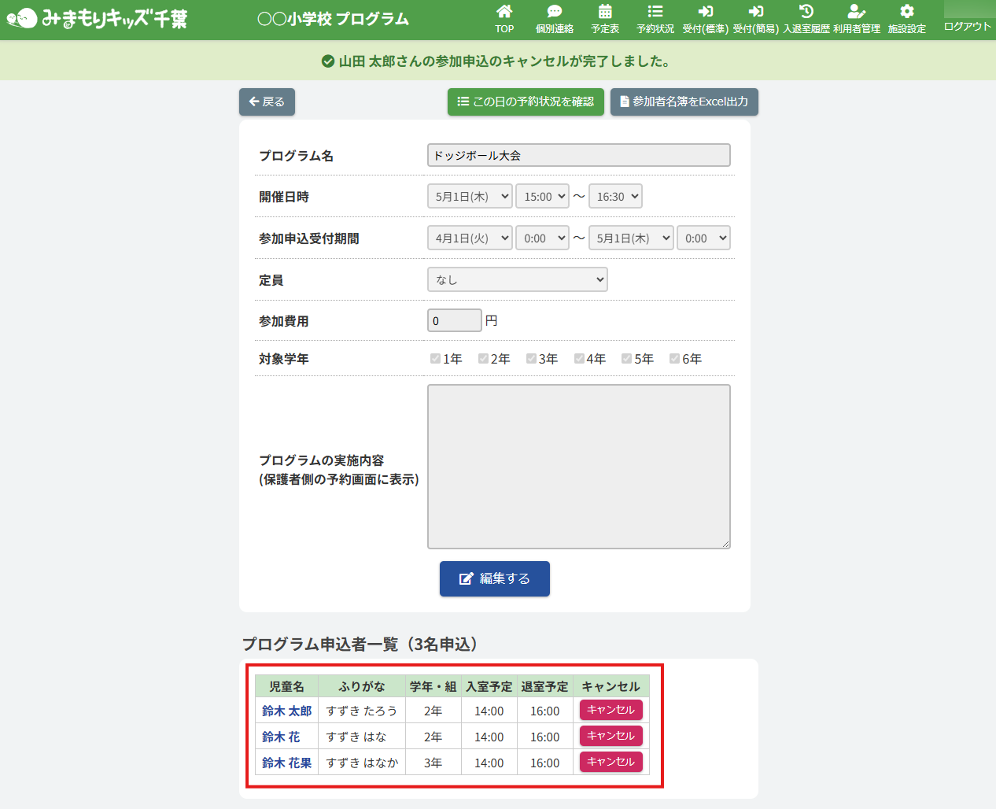
Task: Click the 編集する button
Action: [494, 578]
